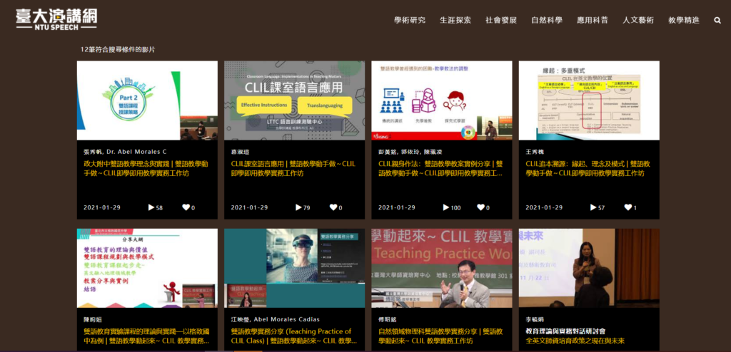Viewport: 731px width, 352px height.
Task: Open 雙語教學實務分享 Teaching Practice title link
Action: pos(293,336)
